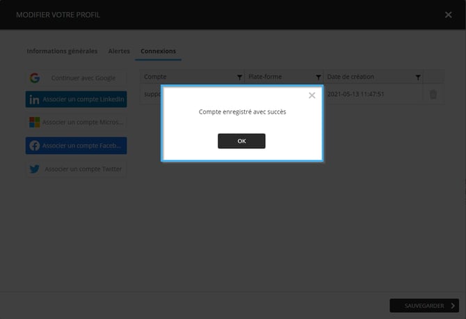Image resolution: width=466 pixels, height=319 pixels.
Task: Click the Sauvegarder button
Action: pos(424,305)
